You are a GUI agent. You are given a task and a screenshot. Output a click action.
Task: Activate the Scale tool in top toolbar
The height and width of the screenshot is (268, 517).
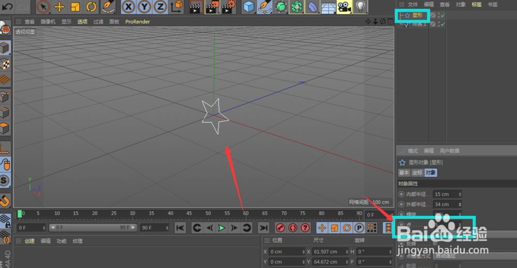pyautogui.click(x=75, y=7)
